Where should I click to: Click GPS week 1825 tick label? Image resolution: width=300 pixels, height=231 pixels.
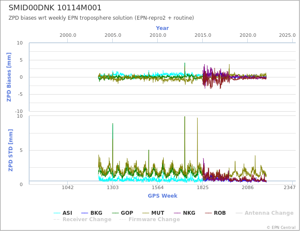click(203, 187)
